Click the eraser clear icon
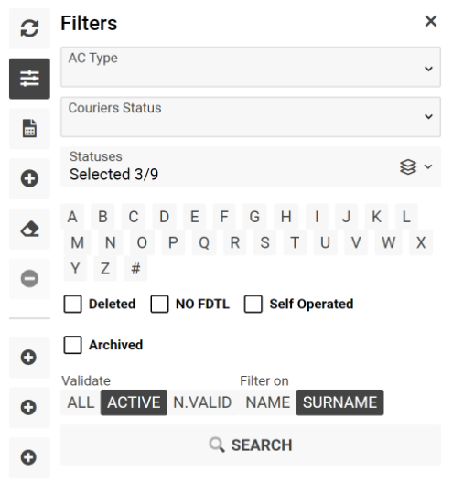474x482 pixels. [x=29, y=229]
